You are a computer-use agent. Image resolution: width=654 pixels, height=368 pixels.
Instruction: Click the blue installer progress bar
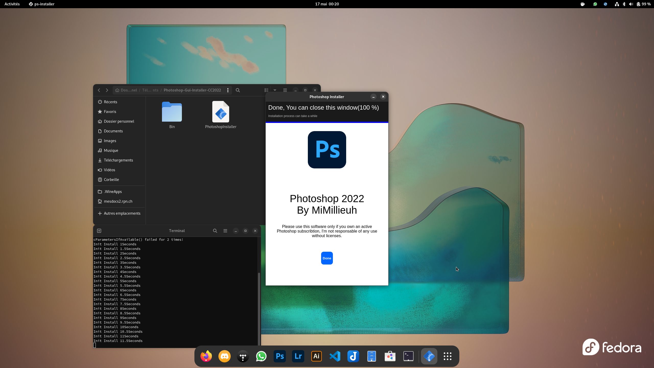point(327,122)
